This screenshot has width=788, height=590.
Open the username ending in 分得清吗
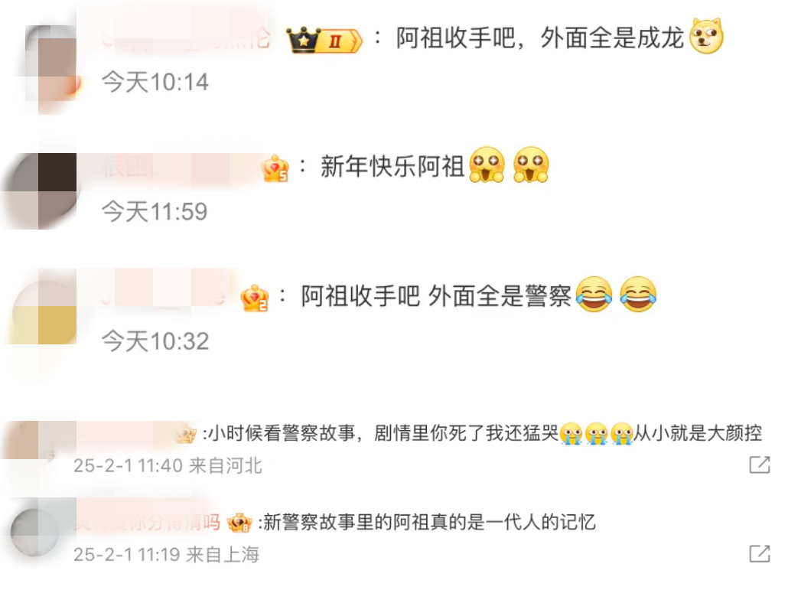coord(148,522)
